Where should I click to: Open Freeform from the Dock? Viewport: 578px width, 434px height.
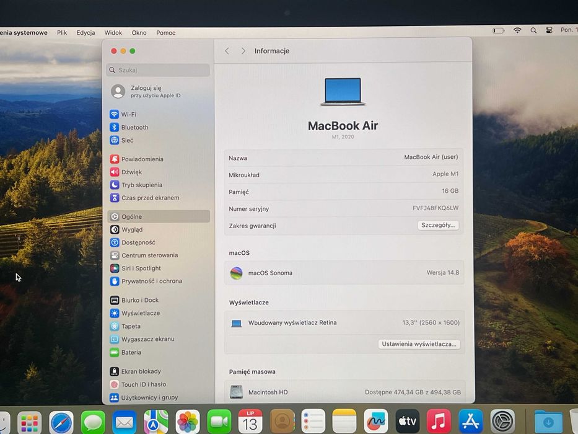point(375,421)
